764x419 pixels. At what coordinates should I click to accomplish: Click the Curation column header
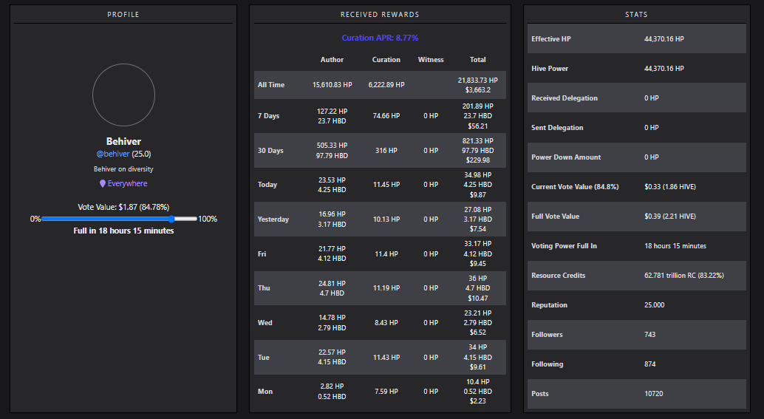[386, 59]
